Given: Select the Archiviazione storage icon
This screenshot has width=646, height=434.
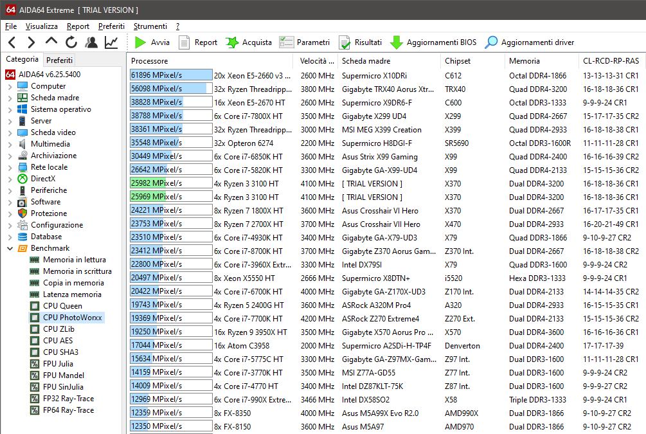Looking at the screenshot, I should pos(22,156).
